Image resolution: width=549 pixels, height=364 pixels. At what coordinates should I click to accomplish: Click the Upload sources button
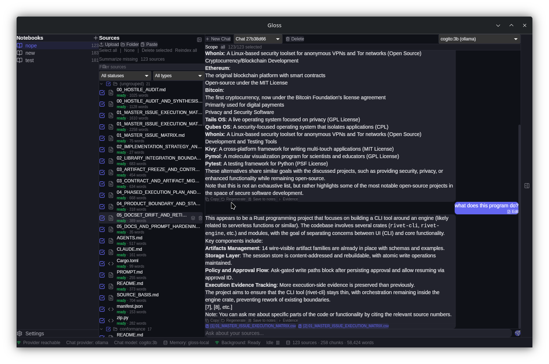point(109,44)
